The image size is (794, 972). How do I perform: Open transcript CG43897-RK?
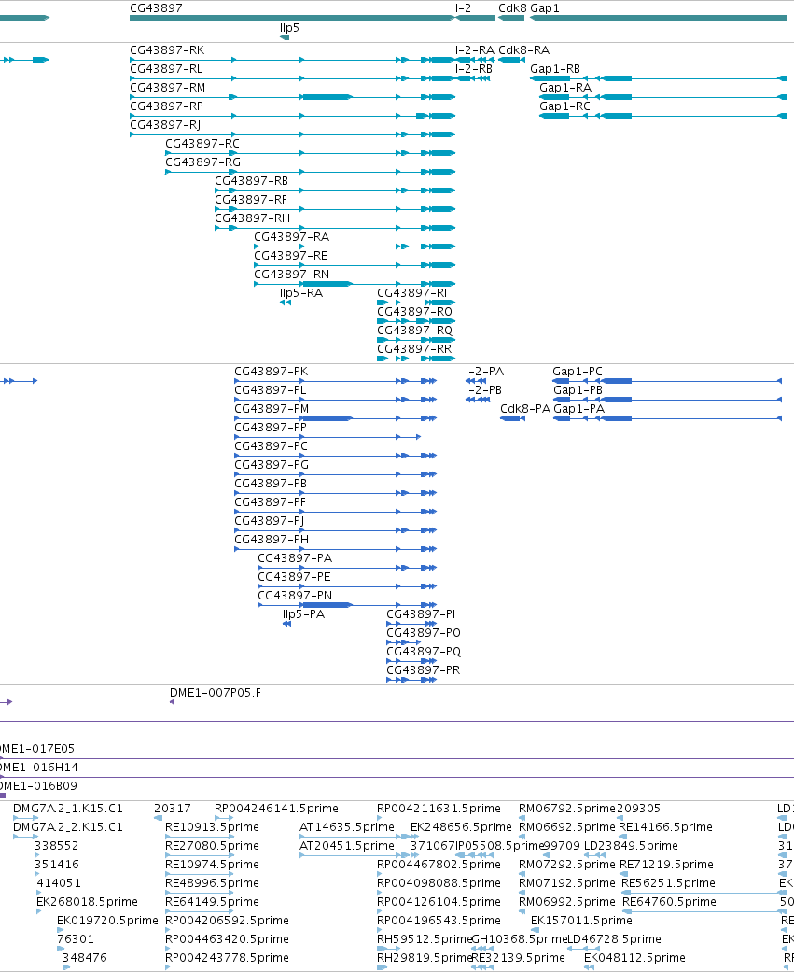pyautogui.click(x=167, y=50)
